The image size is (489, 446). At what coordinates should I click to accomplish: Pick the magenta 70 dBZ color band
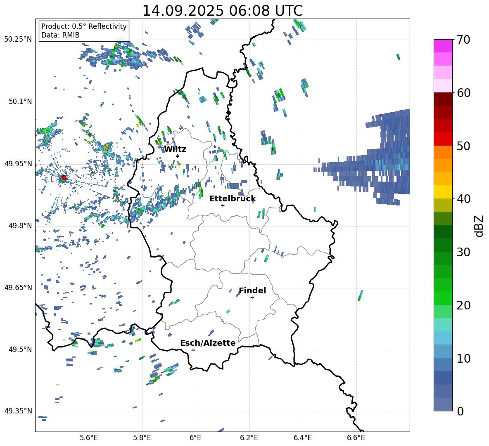[x=443, y=46]
